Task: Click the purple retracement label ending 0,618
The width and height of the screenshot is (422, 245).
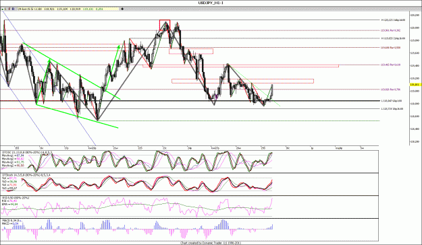Action: tap(391, 65)
